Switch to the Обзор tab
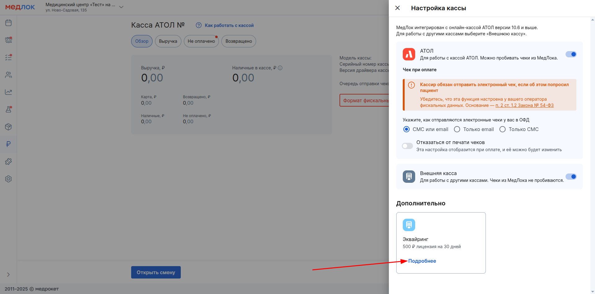 tap(142, 41)
